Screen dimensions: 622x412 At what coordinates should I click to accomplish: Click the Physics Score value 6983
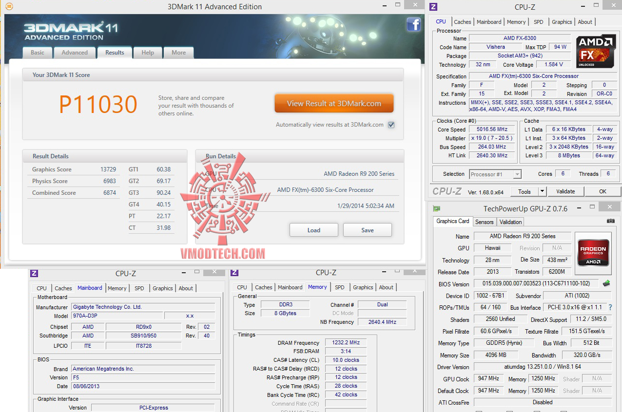(x=110, y=181)
